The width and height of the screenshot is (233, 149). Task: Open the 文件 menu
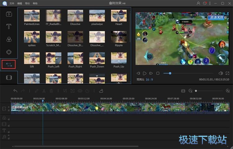[12, 3]
